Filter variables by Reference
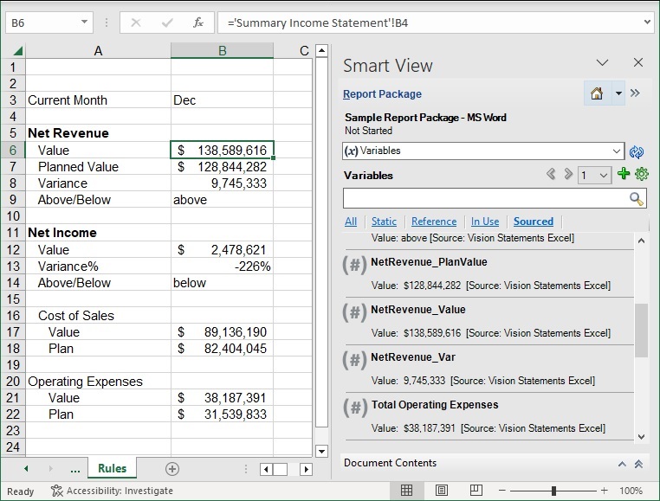 434,222
